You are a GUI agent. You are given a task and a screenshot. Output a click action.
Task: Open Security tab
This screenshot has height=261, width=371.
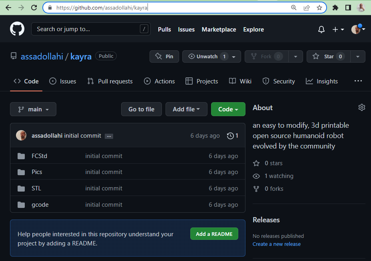pos(279,81)
